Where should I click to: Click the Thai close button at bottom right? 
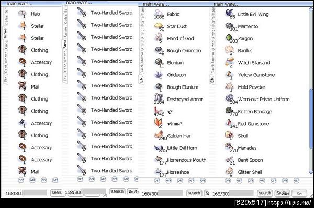tap(299, 193)
